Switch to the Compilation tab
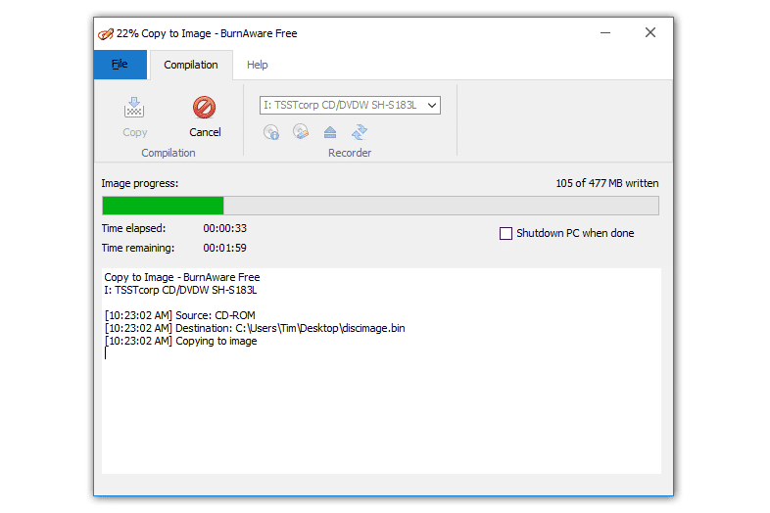Viewport: 770px width, 513px height. point(190,65)
